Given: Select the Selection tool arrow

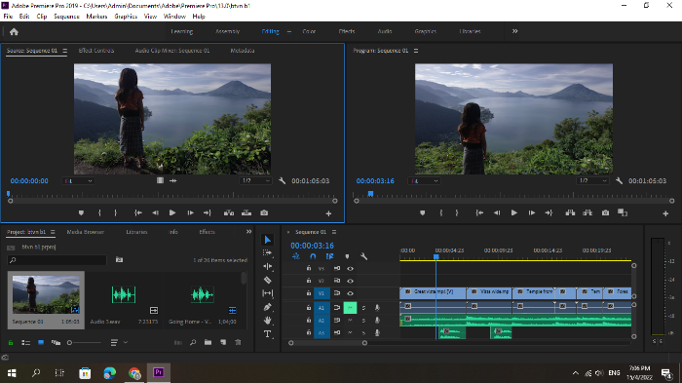Looking at the screenshot, I should click(x=268, y=240).
